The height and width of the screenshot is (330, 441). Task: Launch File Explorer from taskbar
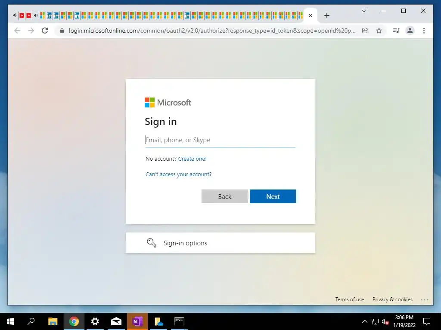tap(53, 321)
